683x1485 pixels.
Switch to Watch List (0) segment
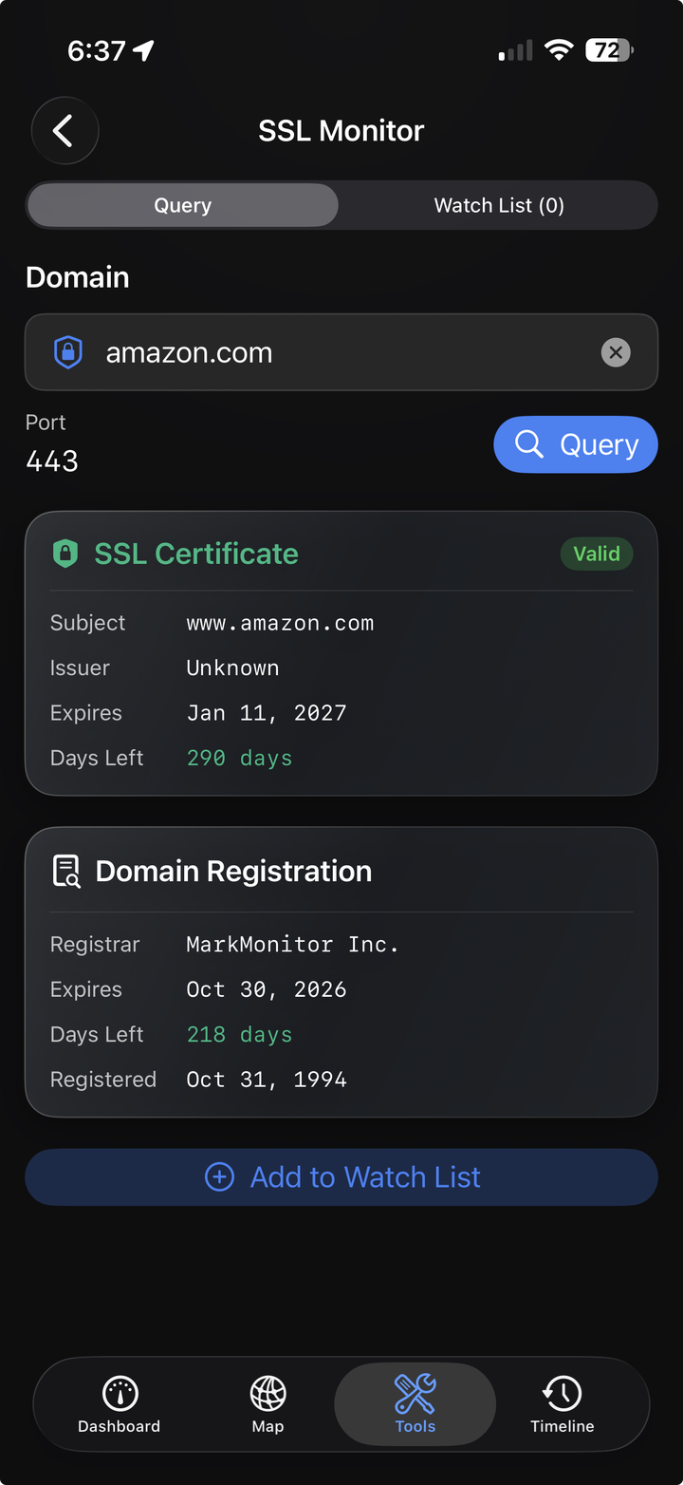499,205
